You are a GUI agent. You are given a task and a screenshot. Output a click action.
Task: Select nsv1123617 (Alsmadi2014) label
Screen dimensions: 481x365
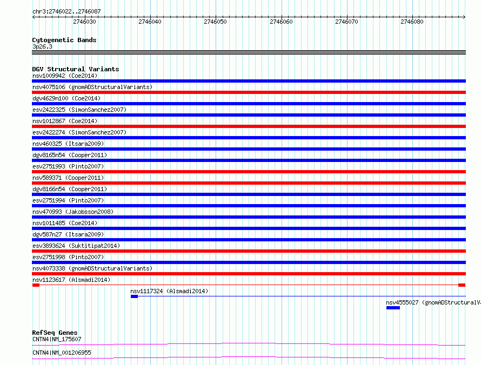71,280
